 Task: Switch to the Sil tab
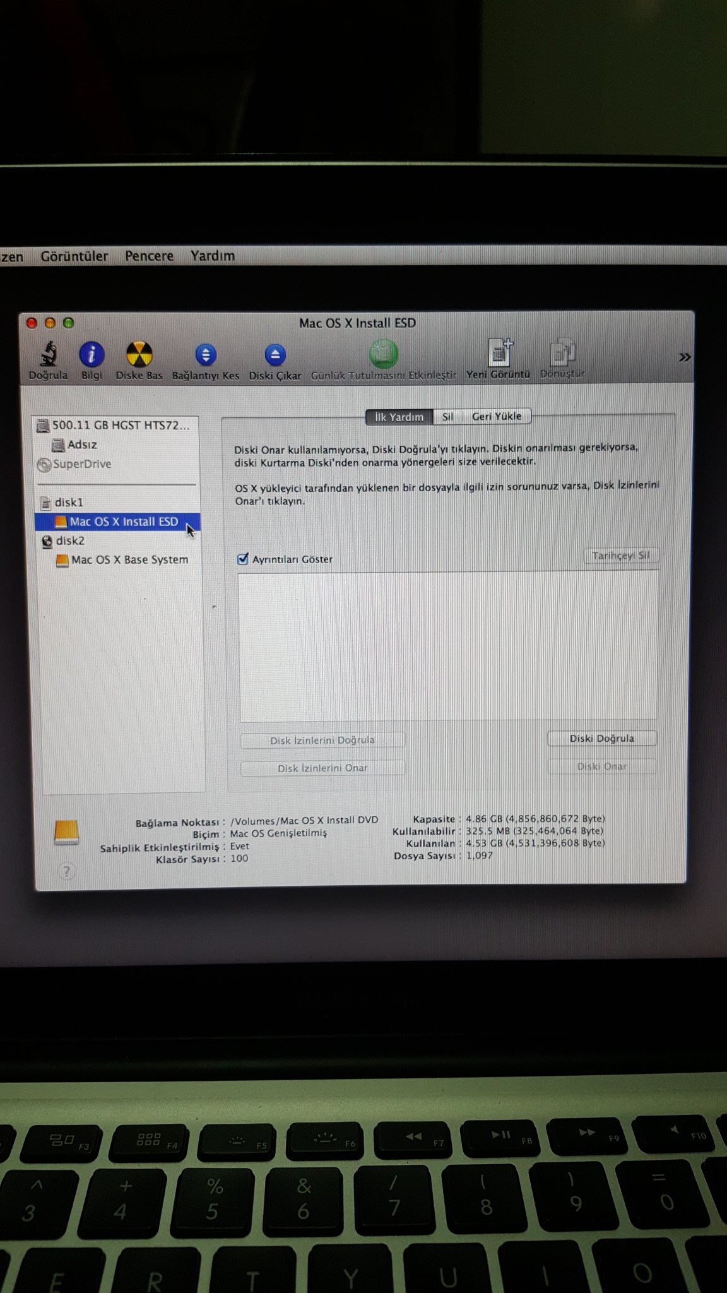click(x=447, y=417)
